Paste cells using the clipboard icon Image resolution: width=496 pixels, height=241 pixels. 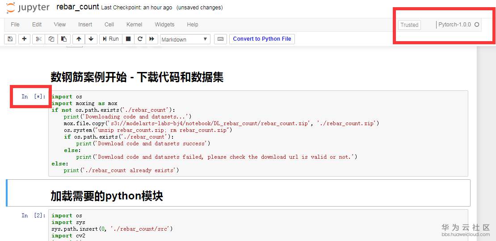click(64, 39)
